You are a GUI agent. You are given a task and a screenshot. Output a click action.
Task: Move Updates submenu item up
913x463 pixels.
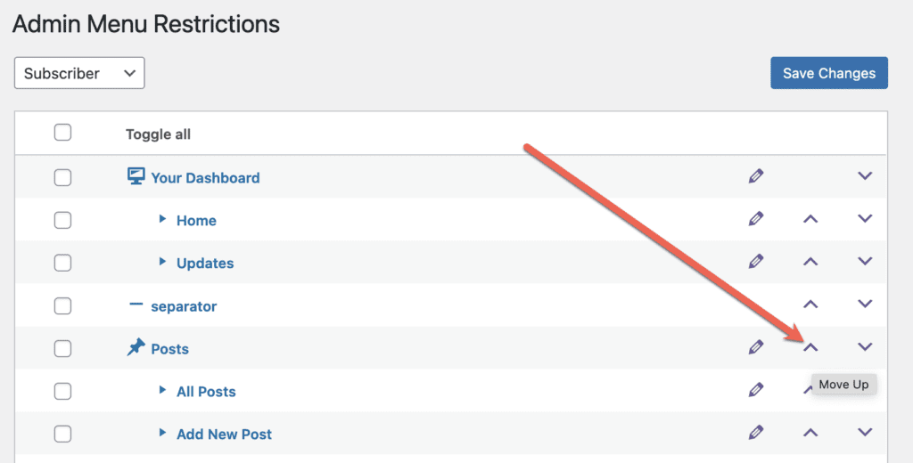pos(810,262)
